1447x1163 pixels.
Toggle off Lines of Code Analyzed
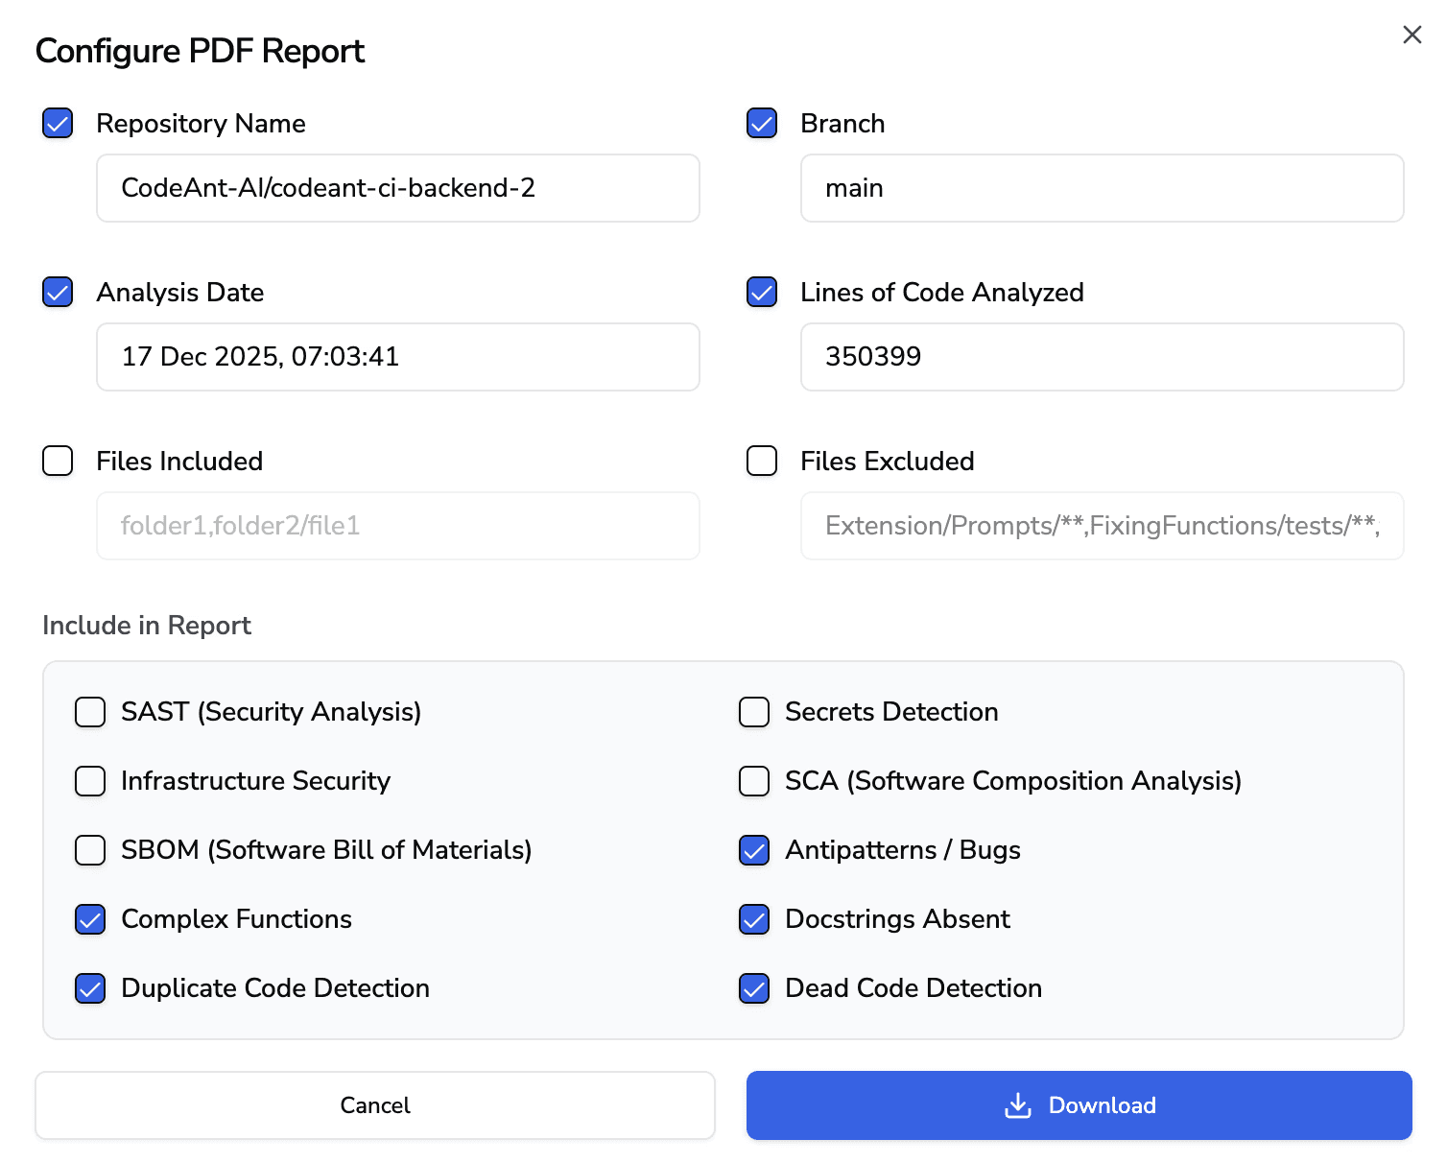tap(761, 293)
